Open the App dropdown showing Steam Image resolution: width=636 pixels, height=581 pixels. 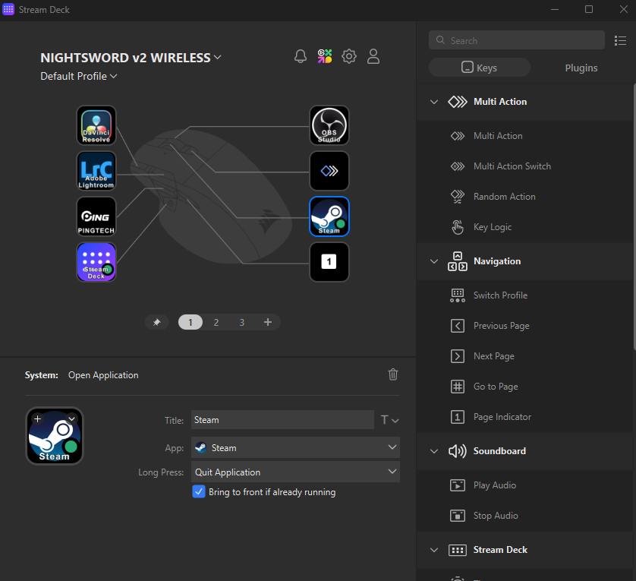pos(295,447)
